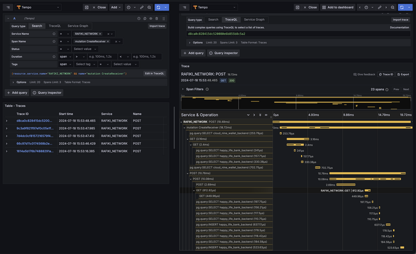Collapse all spans with double-right chevron
Screen dimensions: 416x254
266,115
